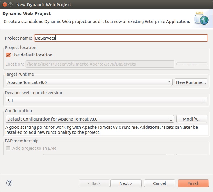Viewport: 213px width, 192px height.
Task: Click the Finish button
Action: pos(193,183)
